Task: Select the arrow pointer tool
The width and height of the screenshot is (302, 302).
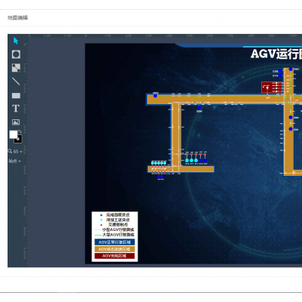Action: tap(16, 41)
